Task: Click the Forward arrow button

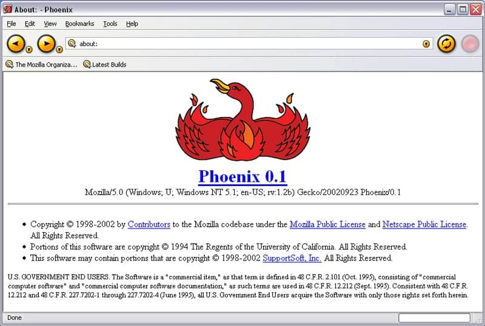Action: click(45, 43)
